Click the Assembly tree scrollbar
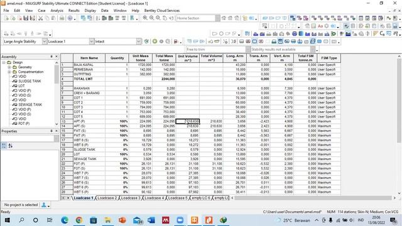 click(x=57, y=74)
